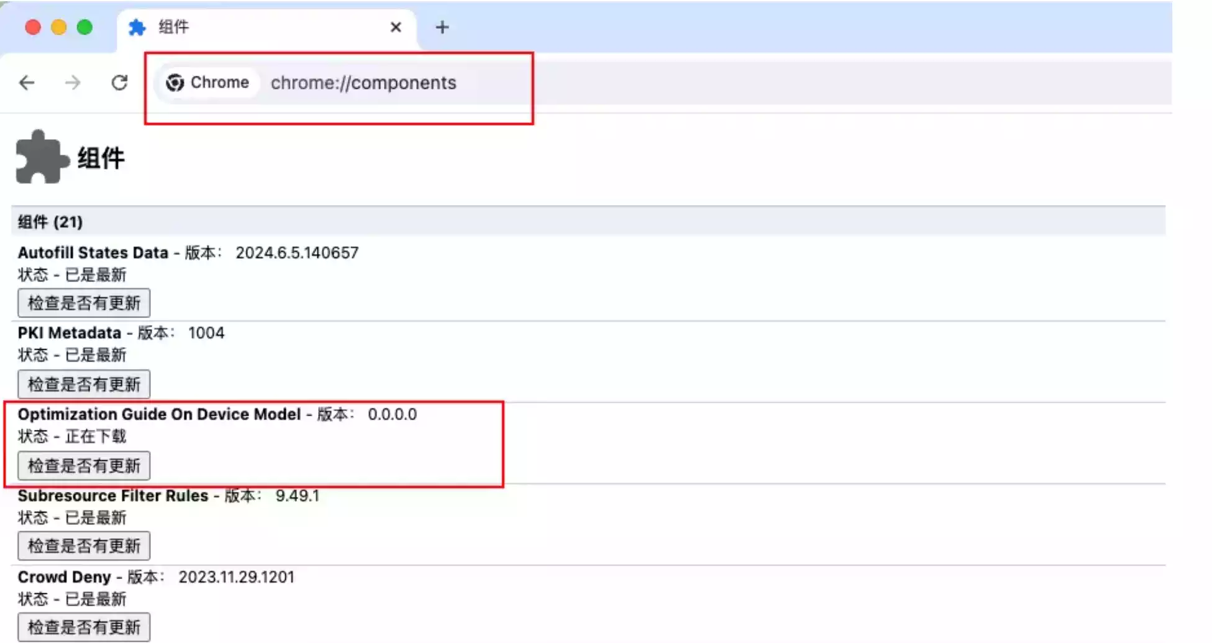Minimize window with the yellow button
Screen dimensions: 1212x643
pyautogui.click(x=59, y=27)
